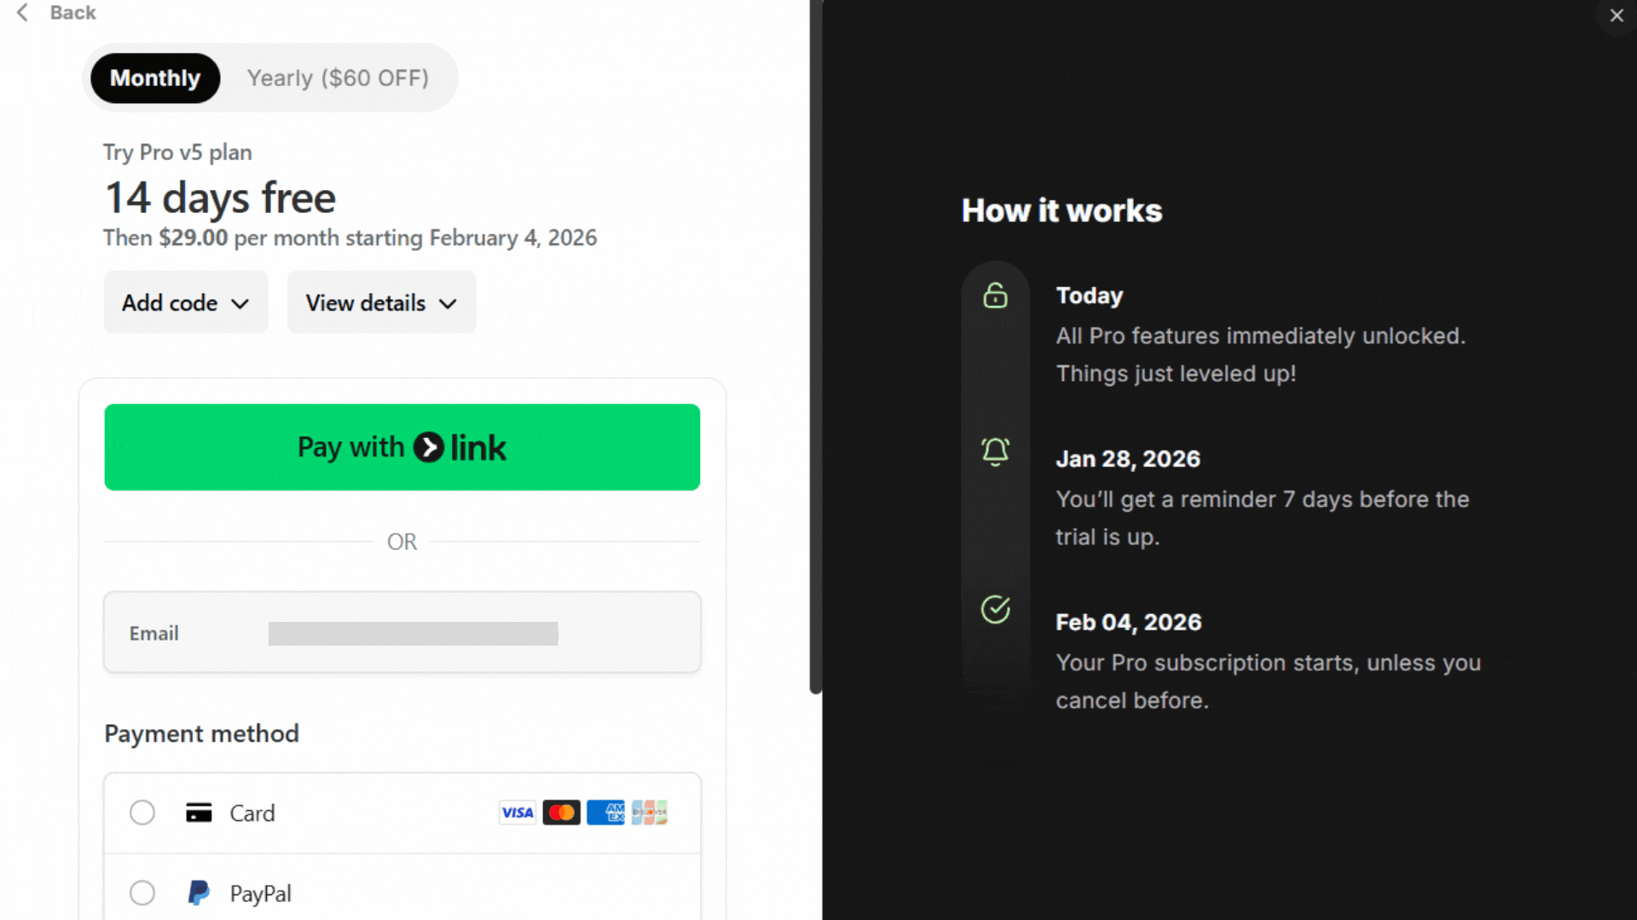Click the green Pay with link button
The height and width of the screenshot is (920, 1637).
pos(402,447)
